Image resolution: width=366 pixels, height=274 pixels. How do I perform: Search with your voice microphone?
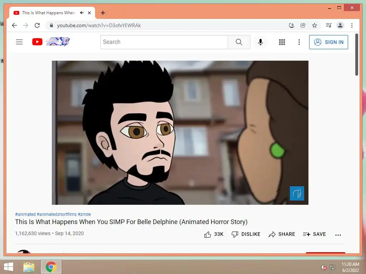(x=261, y=42)
